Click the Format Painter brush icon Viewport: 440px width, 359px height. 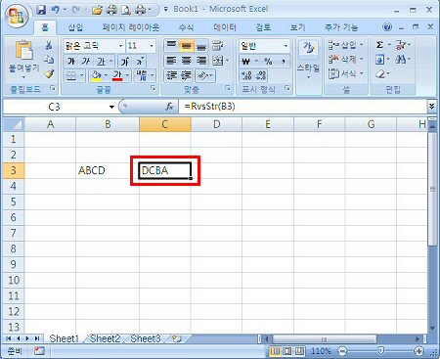click(49, 74)
